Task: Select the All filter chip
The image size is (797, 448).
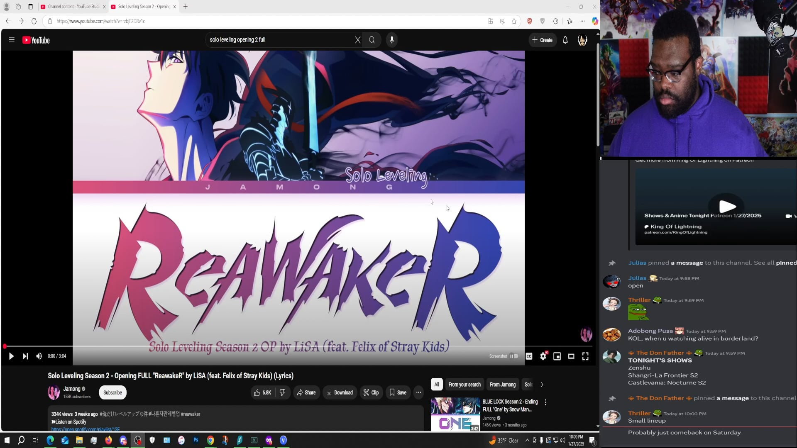Action: pos(437,385)
